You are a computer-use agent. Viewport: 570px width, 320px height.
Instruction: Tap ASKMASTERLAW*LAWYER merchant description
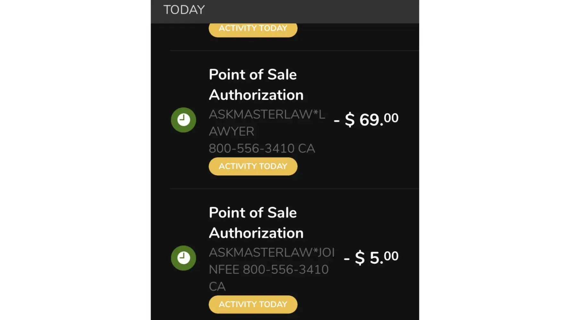(267, 115)
